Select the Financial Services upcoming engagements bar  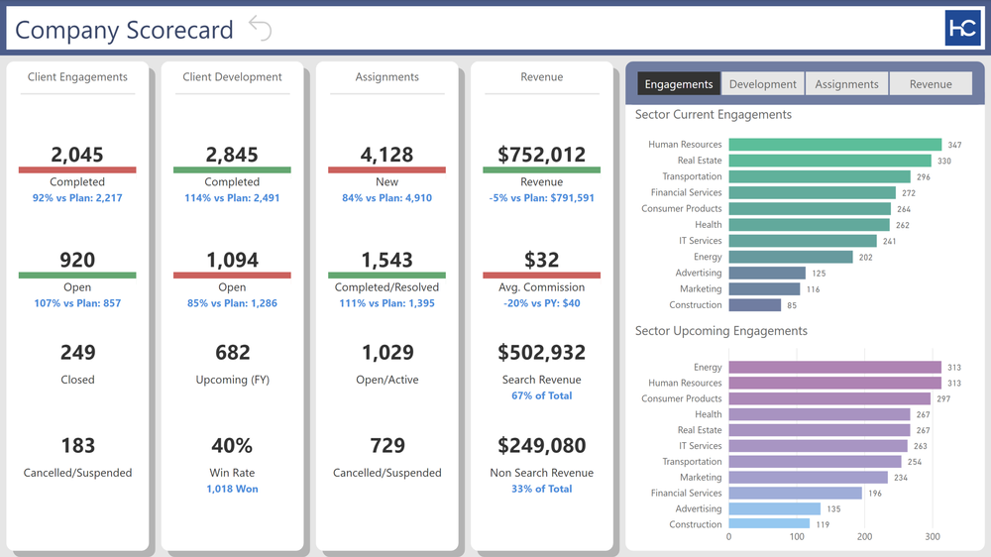click(795, 494)
